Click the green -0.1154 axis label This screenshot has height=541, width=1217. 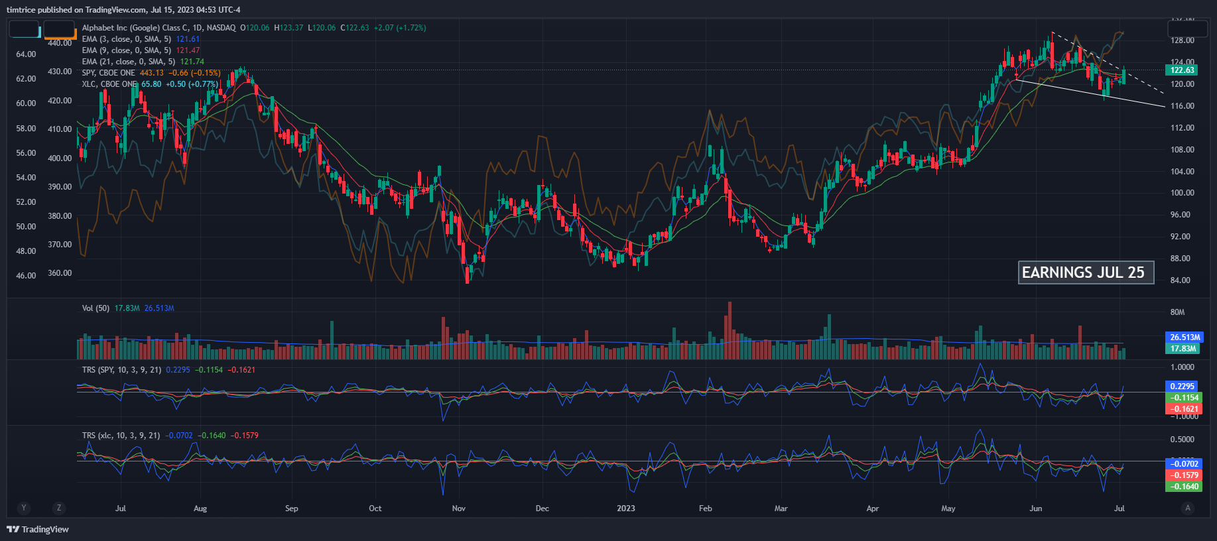click(1184, 398)
